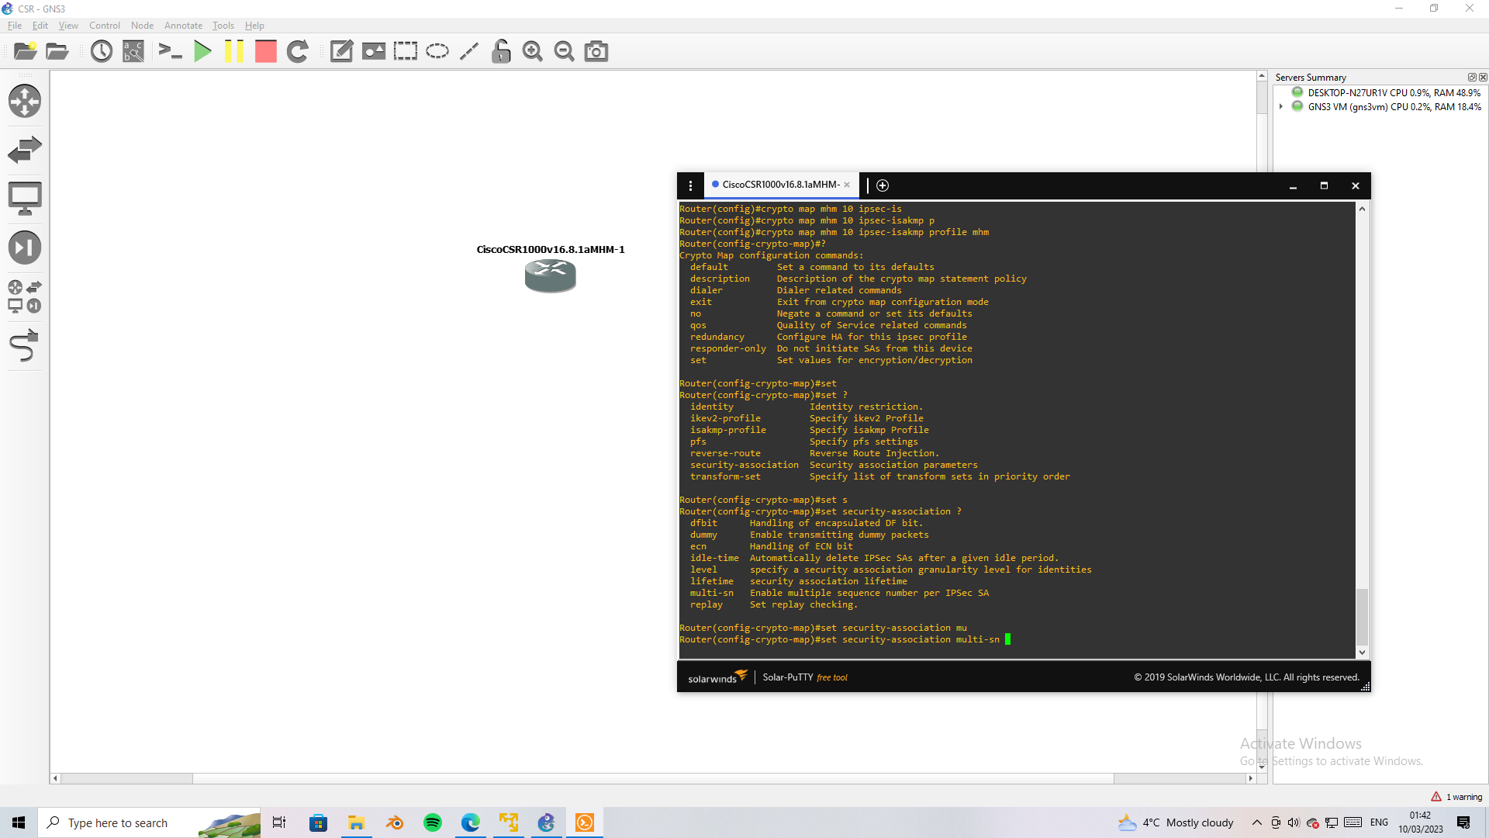
Task: Open the Annotate menu
Action: (x=183, y=25)
